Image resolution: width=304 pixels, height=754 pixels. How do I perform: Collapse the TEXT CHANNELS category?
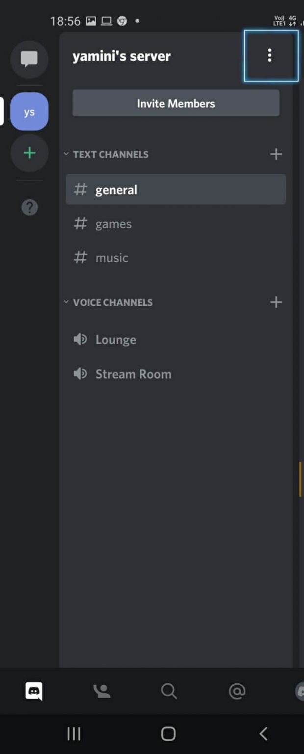[106, 154]
